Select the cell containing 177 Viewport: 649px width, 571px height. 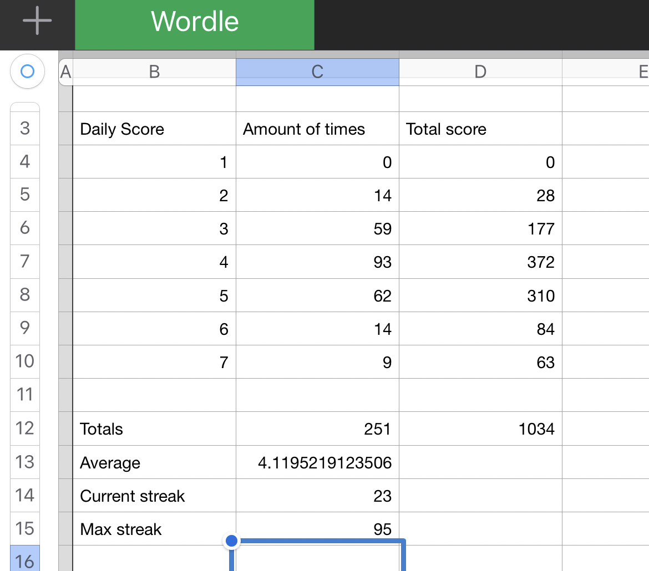click(x=480, y=228)
